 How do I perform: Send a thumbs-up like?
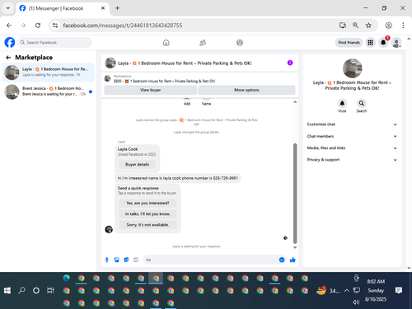click(293, 260)
